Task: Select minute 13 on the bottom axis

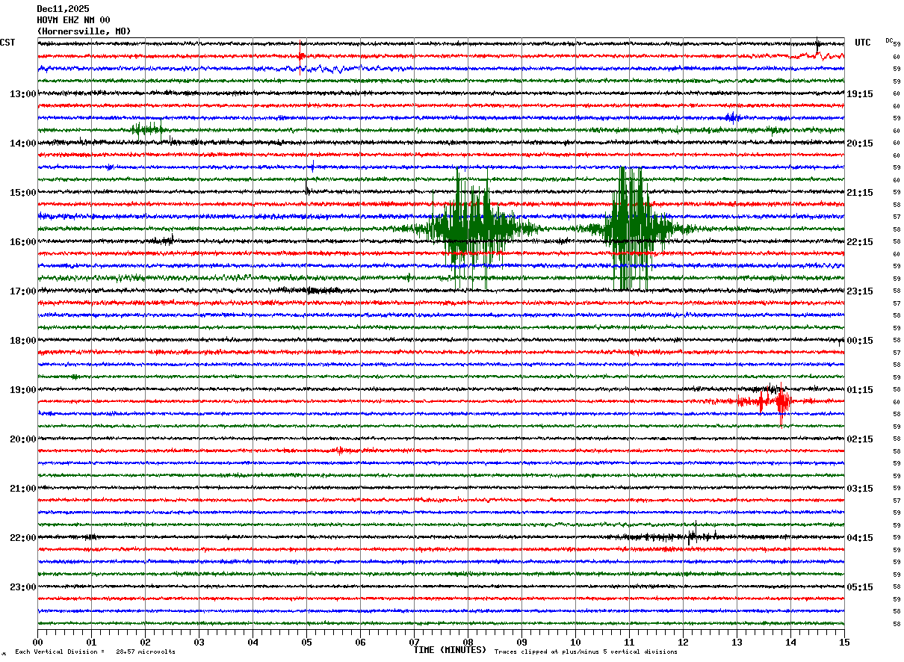Action: coord(737,642)
